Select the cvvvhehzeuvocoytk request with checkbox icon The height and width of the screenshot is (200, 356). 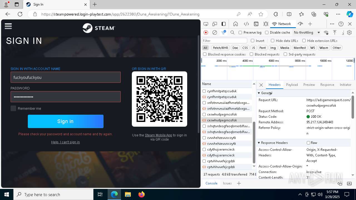(227, 138)
